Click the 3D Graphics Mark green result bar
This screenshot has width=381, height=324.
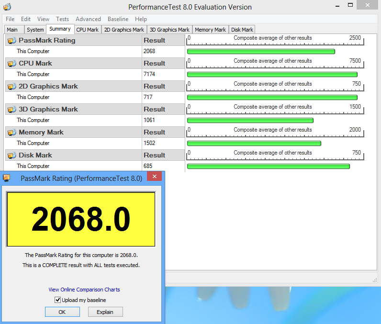(x=250, y=120)
